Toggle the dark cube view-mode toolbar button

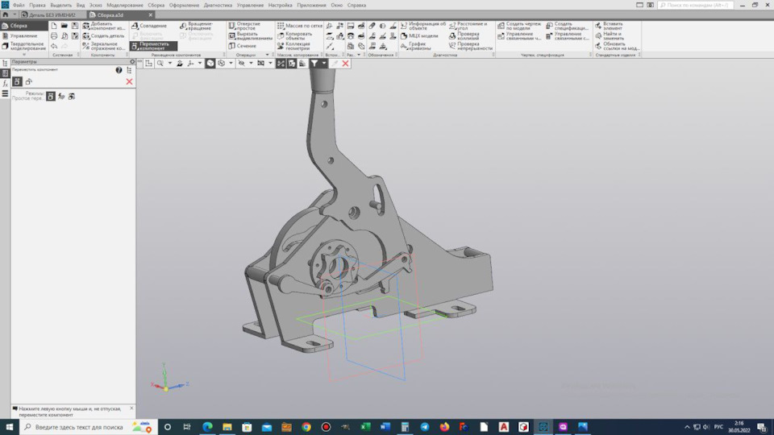click(210, 63)
